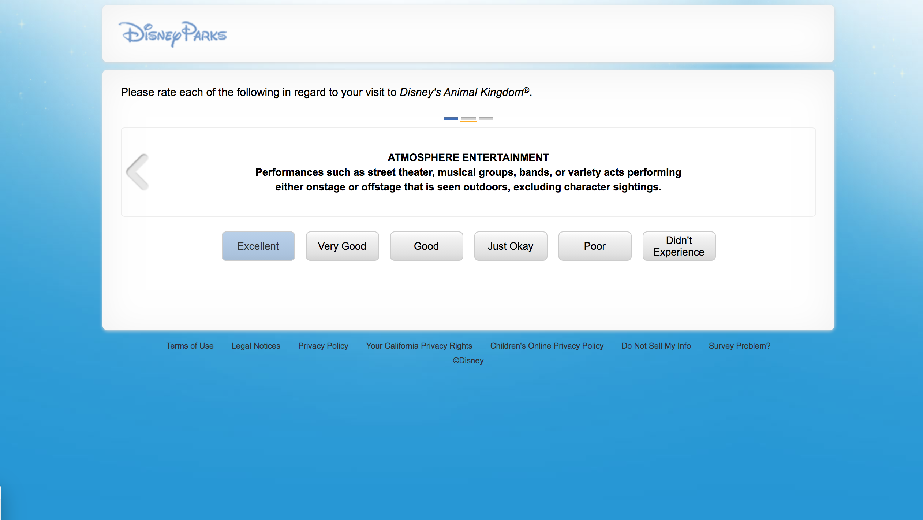923x520 pixels.
Task: Click the Disney Parks logo
Action: [x=173, y=34]
